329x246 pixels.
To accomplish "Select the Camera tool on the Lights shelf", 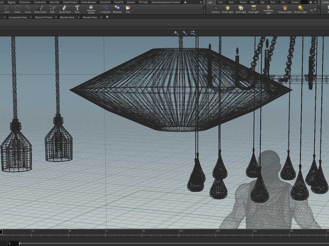I will pos(215,9).
